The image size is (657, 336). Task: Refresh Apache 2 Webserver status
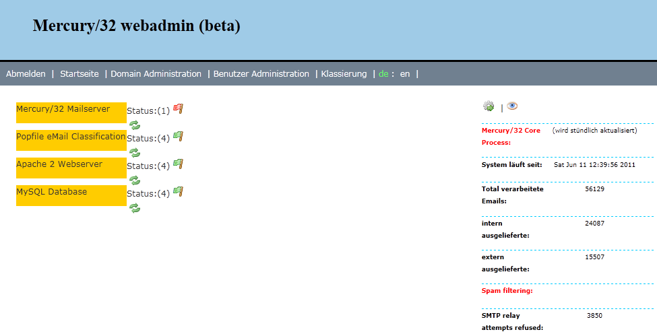(135, 180)
